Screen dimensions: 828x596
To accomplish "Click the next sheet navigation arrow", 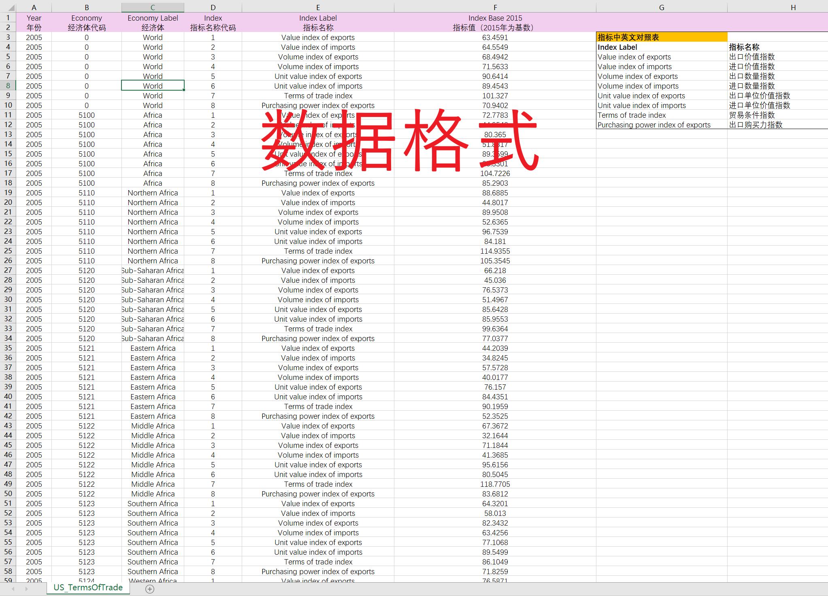I will pos(27,589).
